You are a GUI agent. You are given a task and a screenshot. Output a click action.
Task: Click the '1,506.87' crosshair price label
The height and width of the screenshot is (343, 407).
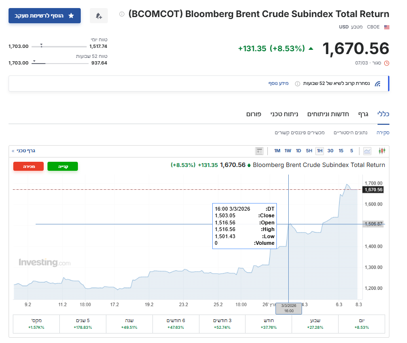click(373, 224)
